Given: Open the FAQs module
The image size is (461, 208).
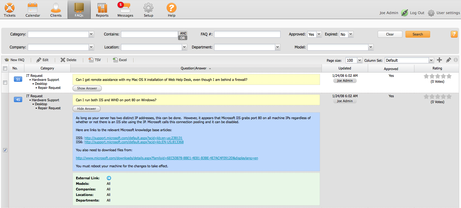Looking at the screenshot, I should click(x=79, y=10).
